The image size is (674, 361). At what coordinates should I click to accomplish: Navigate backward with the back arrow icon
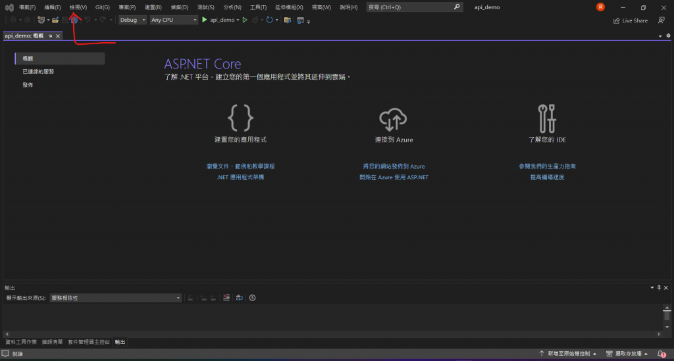coord(13,20)
